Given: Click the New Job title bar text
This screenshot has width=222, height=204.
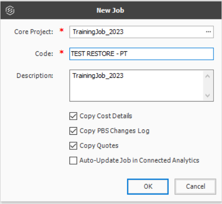Looking at the screenshot, I should (x=110, y=10).
